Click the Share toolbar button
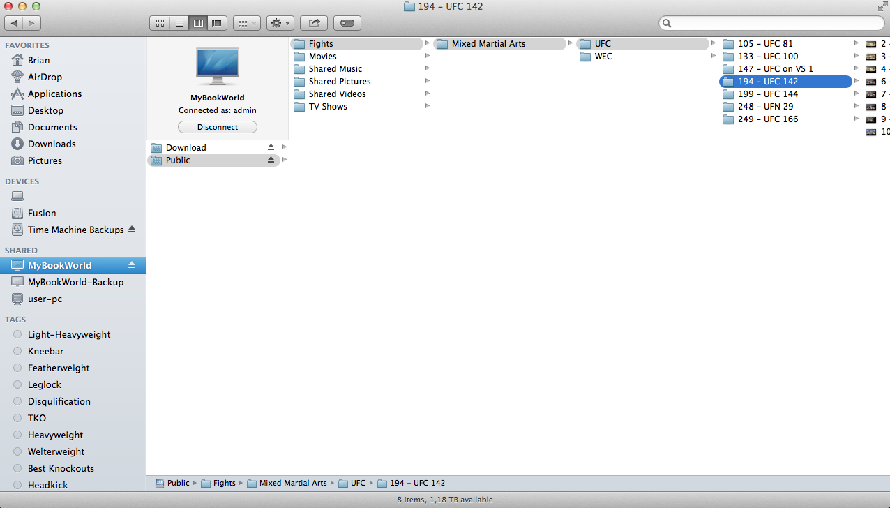Viewport: 890px width, 508px height. pos(314,23)
